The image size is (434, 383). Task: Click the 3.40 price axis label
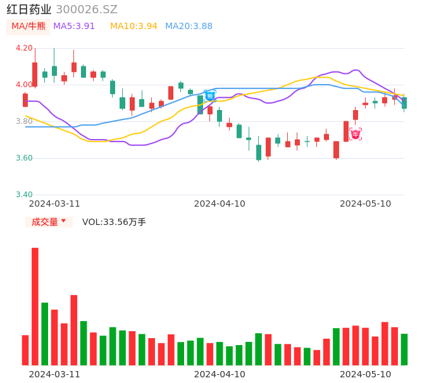click(x=24, y=195)
